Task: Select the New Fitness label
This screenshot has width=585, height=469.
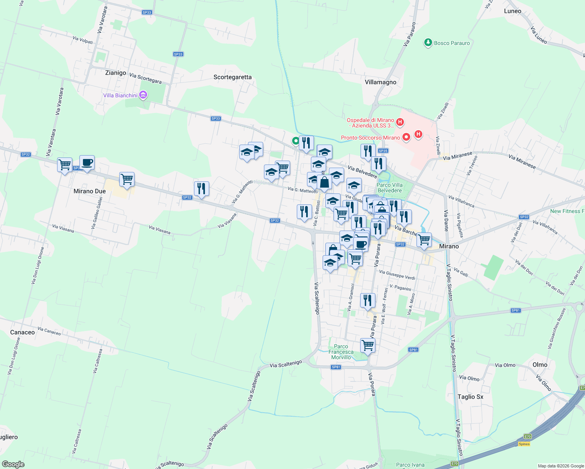Action: coord(567,211)
